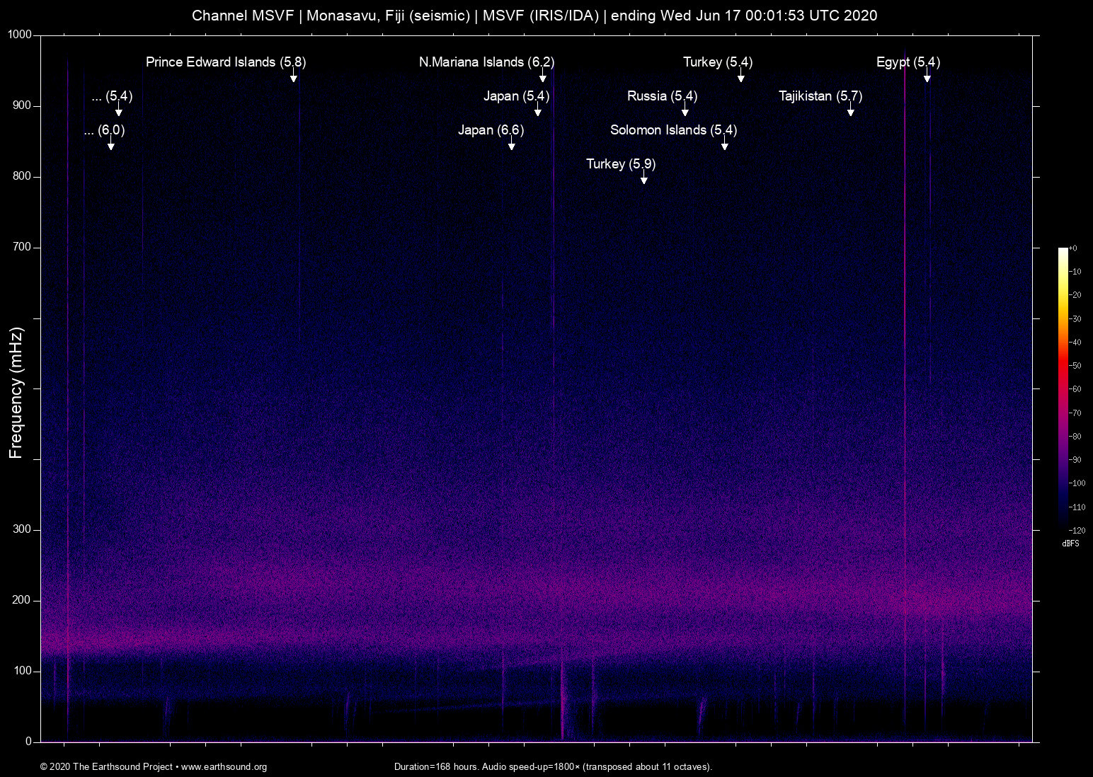Click the 1000 tick label on frequency axis
The image size is (1093, 777).
tap(19, 35)
